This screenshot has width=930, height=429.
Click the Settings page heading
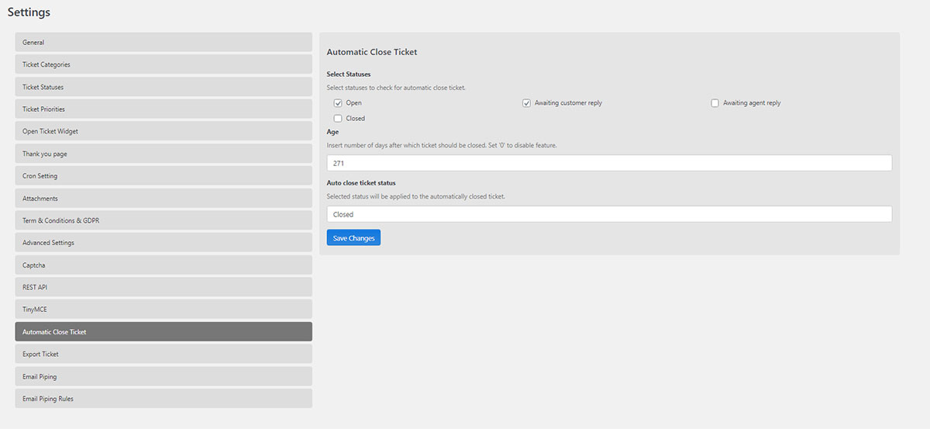point(29,12)
